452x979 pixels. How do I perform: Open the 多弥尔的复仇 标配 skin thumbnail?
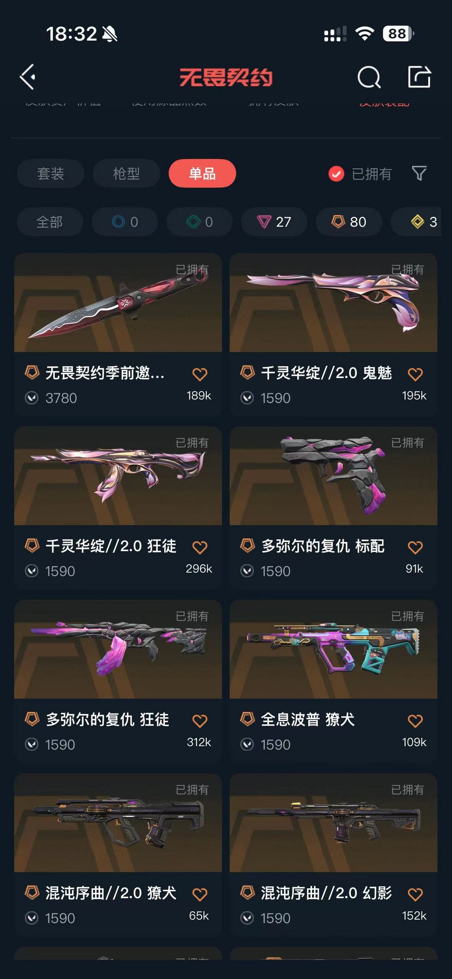[x=334, y=476]
